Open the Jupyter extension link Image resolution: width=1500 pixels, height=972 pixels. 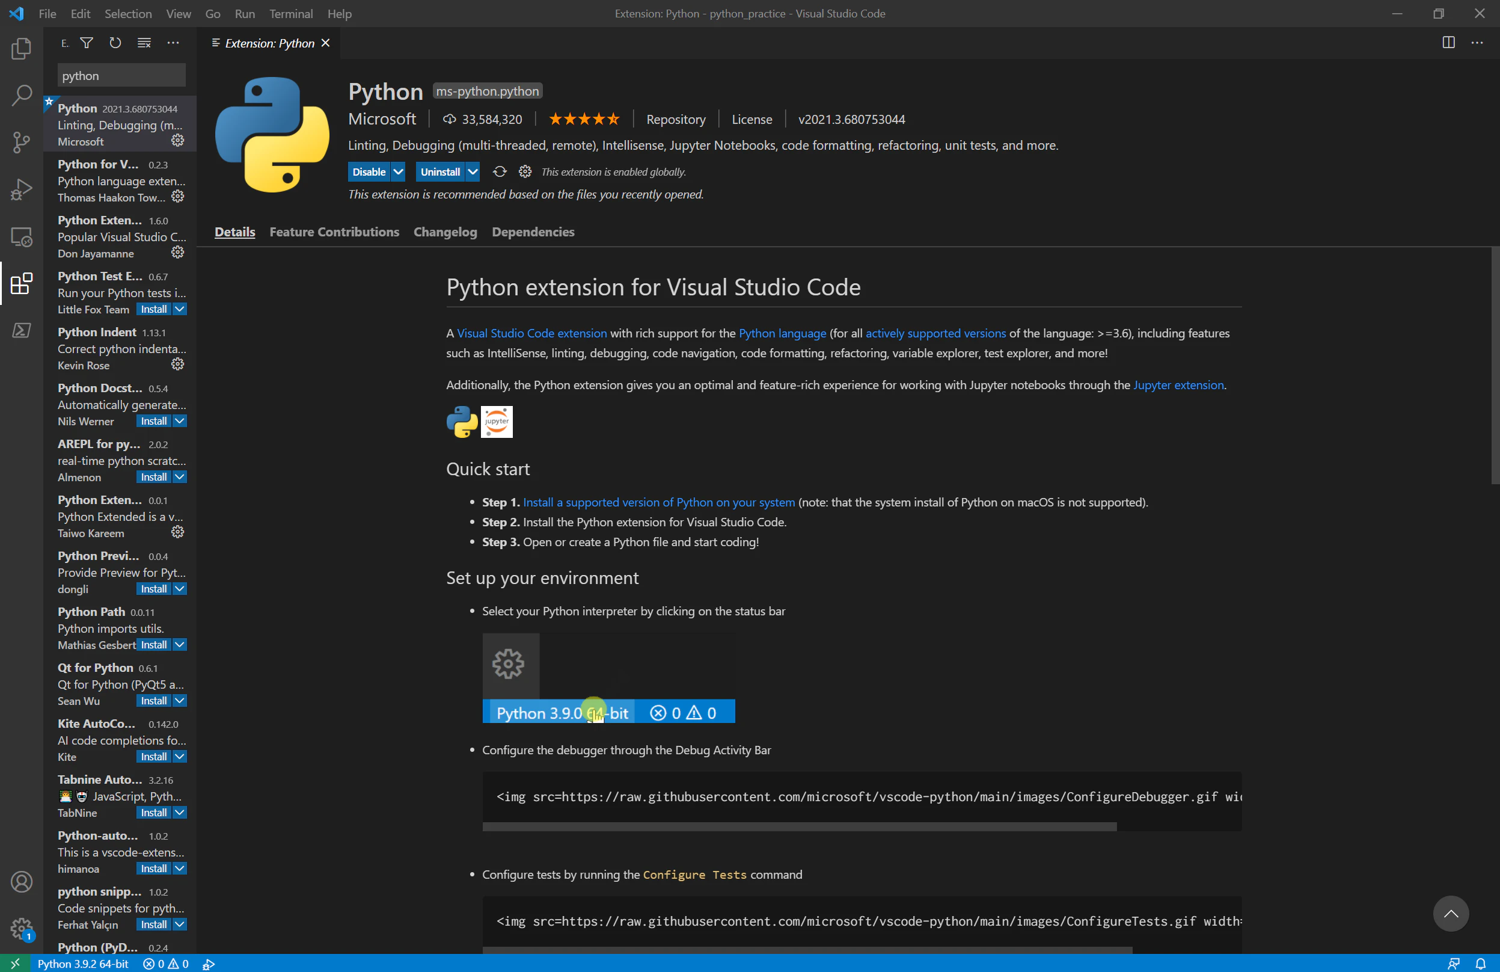point(1178,385)
